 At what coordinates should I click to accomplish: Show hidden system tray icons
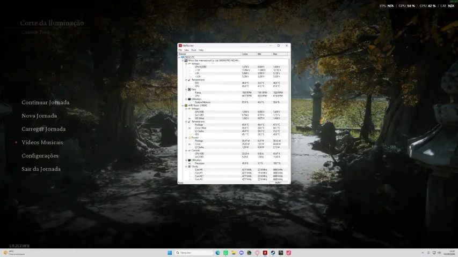tap(423, 253)
